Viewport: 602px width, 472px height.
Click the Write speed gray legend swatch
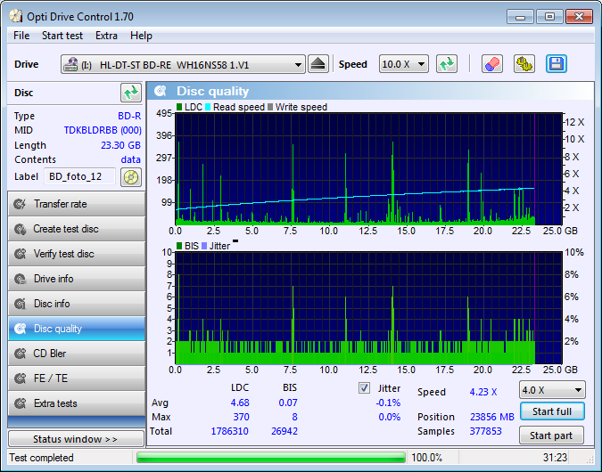(x=270, y=107)
